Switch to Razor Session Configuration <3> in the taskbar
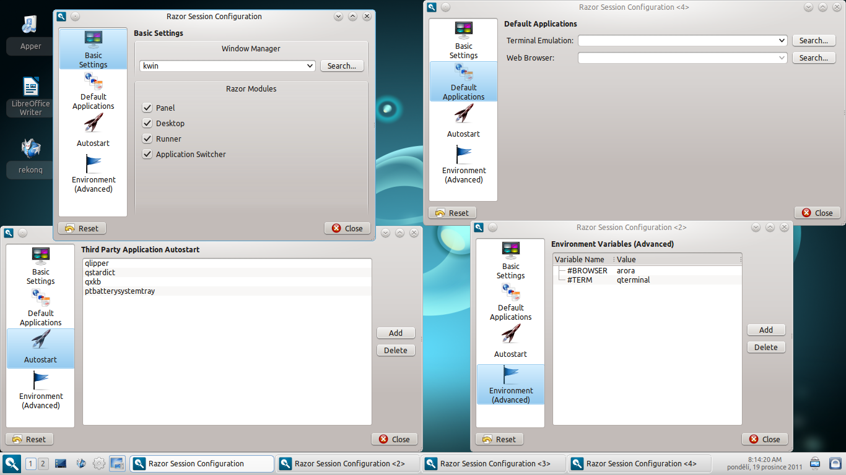 point(494,463)
